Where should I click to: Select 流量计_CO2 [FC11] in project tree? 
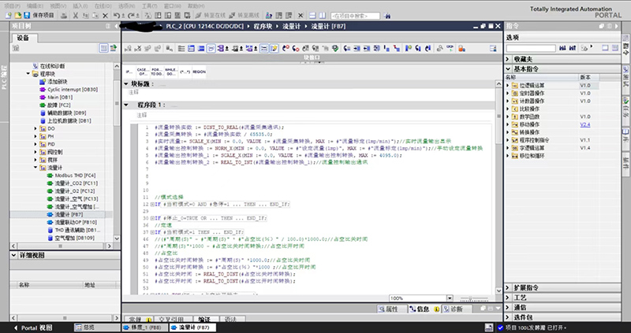(74, 183)
